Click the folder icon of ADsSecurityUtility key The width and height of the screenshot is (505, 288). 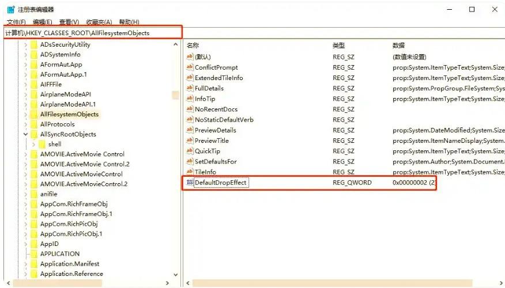(34, 44)
